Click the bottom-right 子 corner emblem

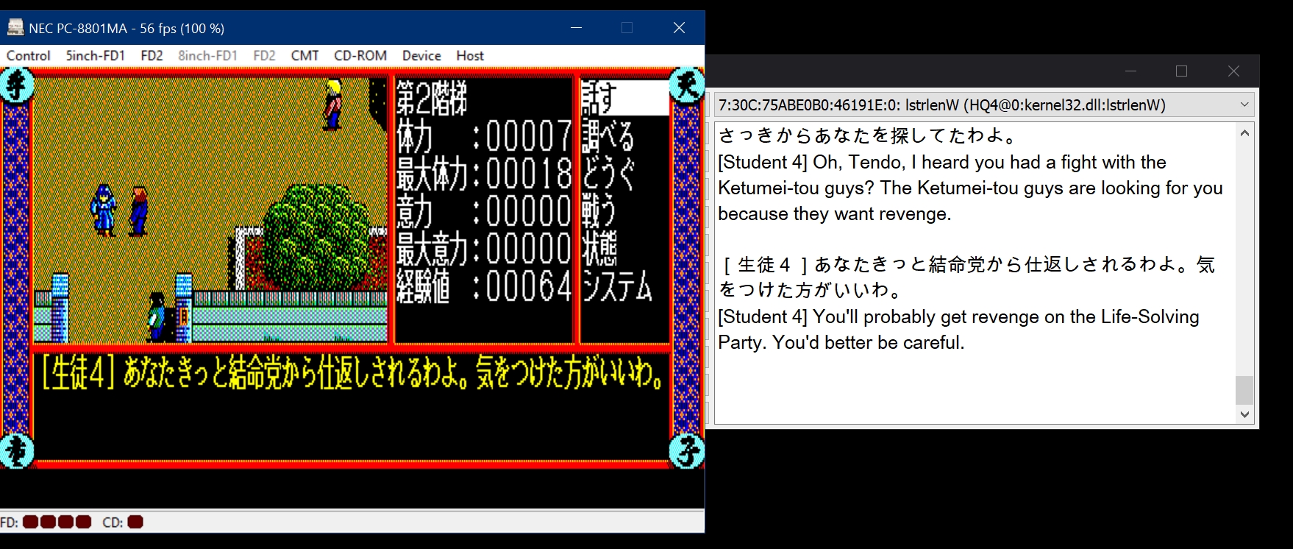(687, 451)
